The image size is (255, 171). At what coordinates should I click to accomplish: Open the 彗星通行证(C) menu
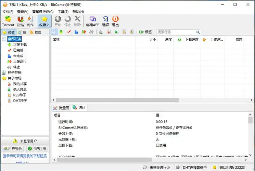click(x=43, y=12)
